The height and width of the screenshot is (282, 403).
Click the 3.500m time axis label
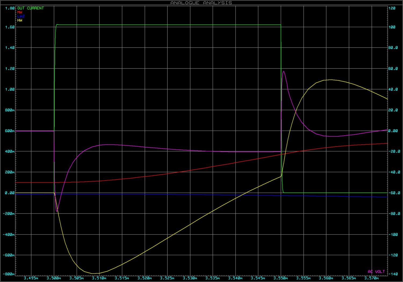tap(54, 278)
